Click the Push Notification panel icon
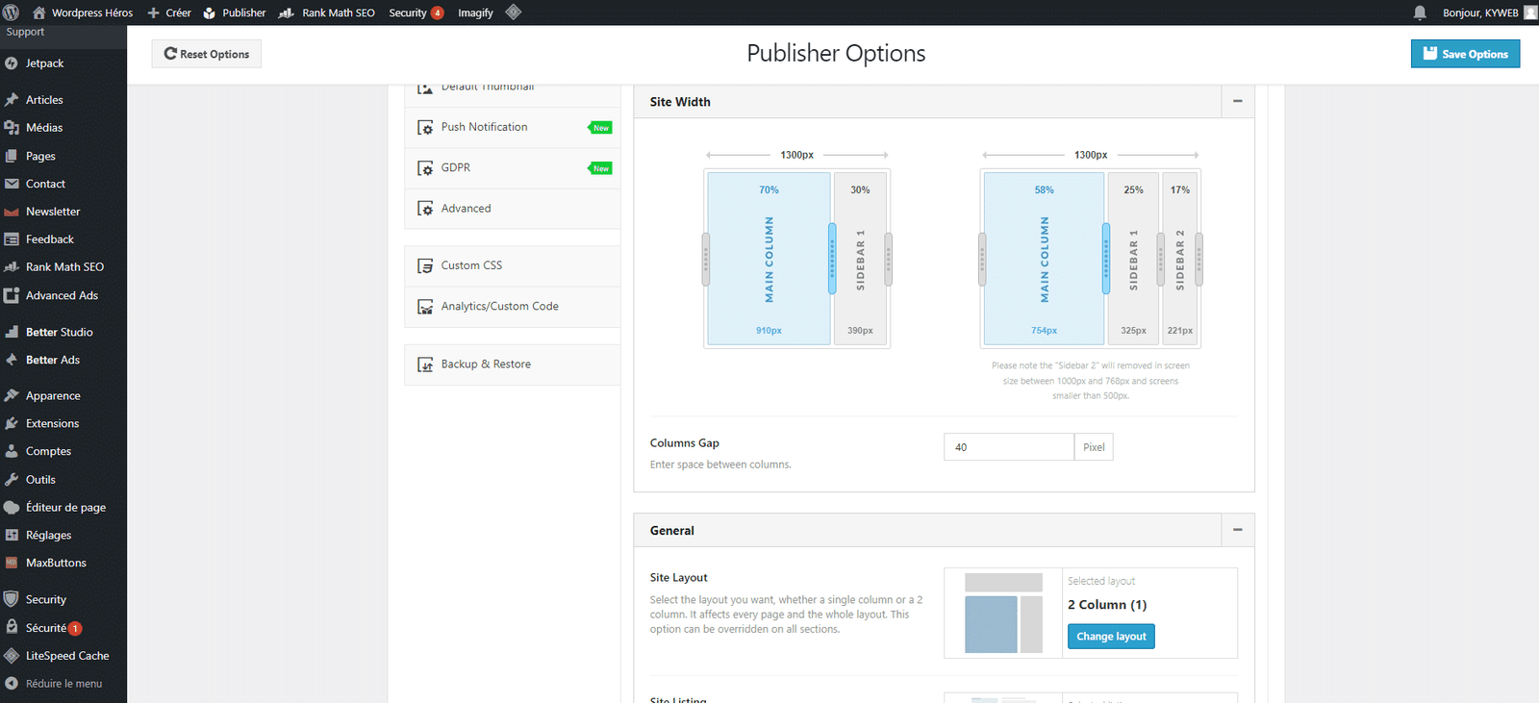Image resolution: width=1539 pixels, height=703 pixels. 425,128
